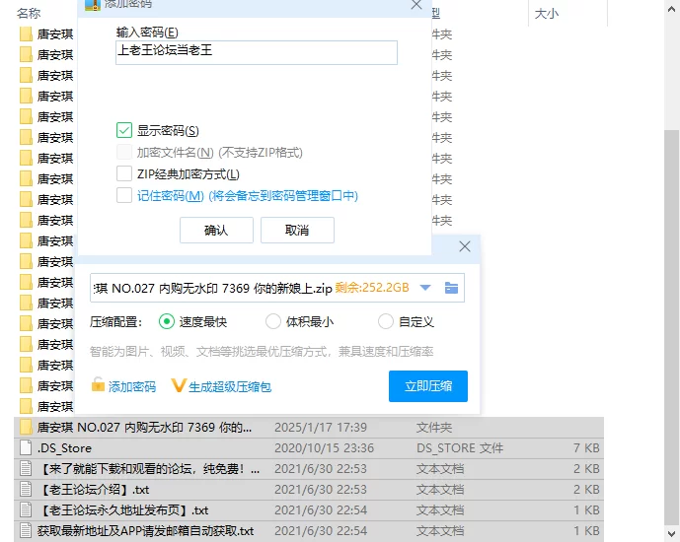Close the 添加密码 dialog with X
This screenshot has width=680, height=542.
pos(416,5)
